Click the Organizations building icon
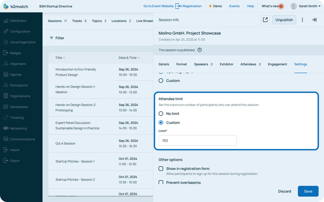 pos(6,96)
